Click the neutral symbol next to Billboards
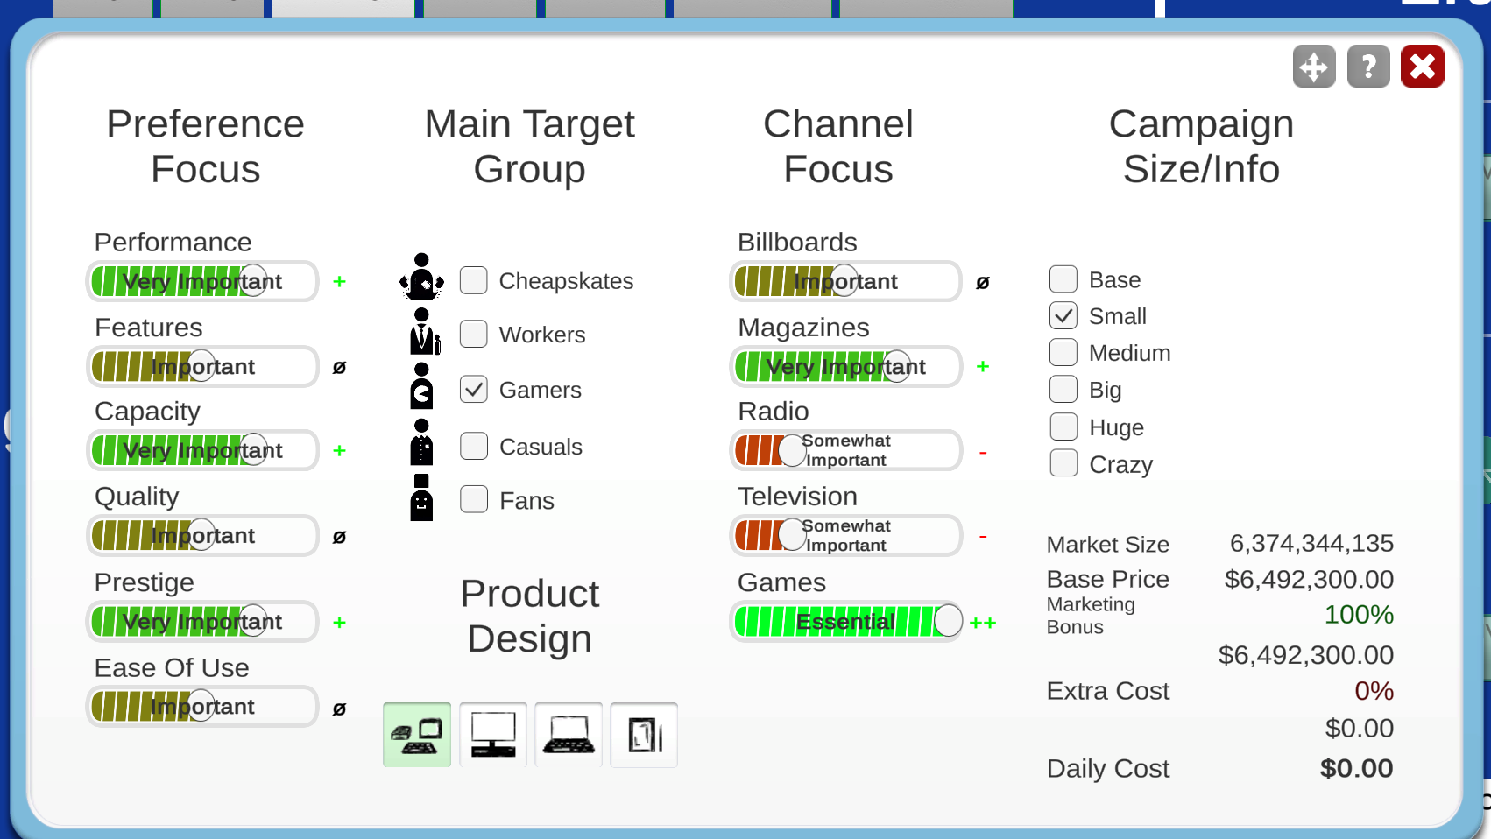 coord(983,282)
